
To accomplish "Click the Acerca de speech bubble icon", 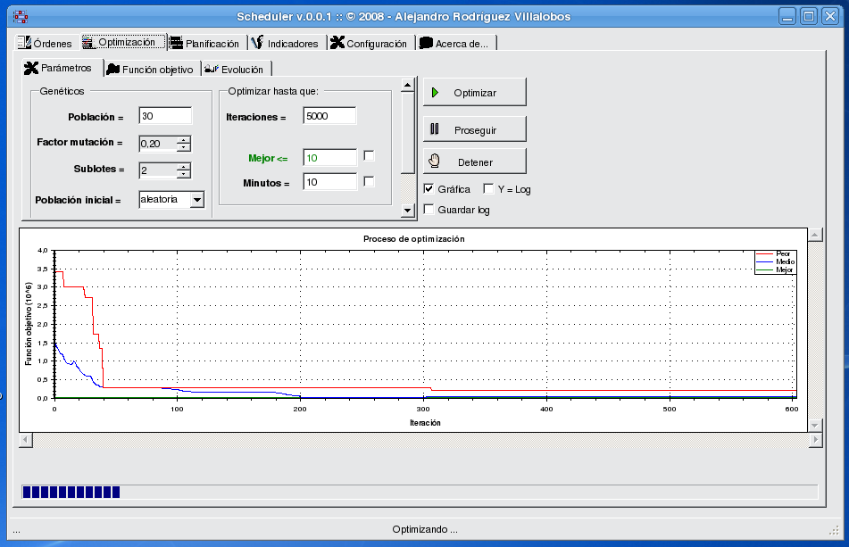I will tap(426, 43).
